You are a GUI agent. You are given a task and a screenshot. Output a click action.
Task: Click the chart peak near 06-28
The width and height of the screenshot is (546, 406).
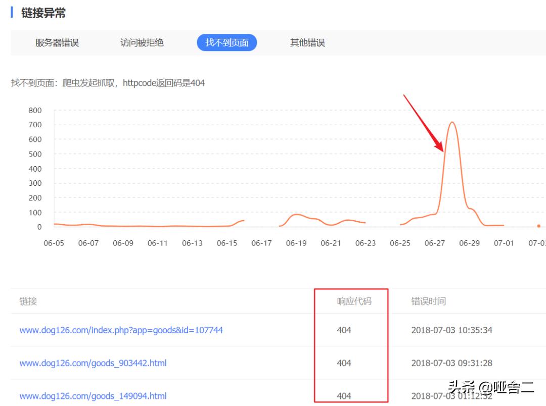click(453, 123)
